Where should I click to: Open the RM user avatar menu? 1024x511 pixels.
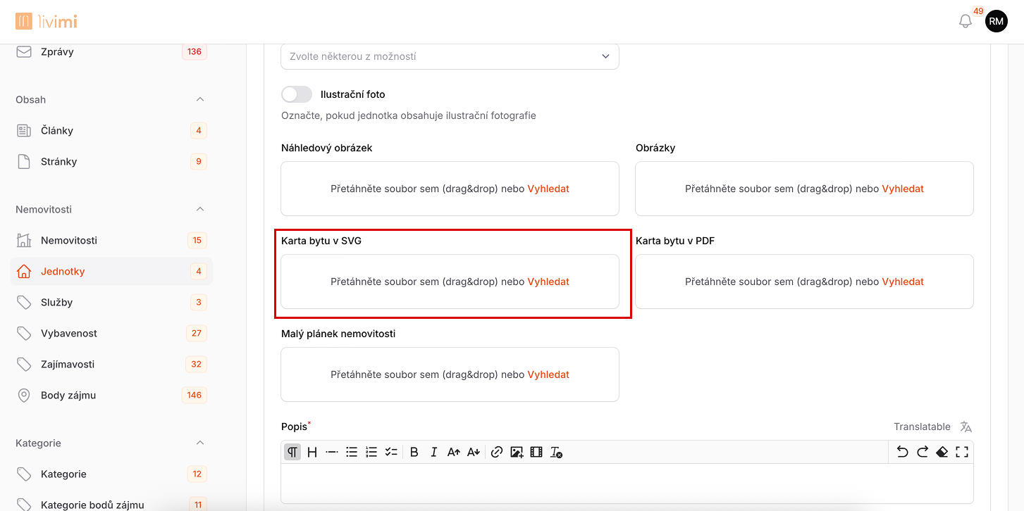(996, 22)
